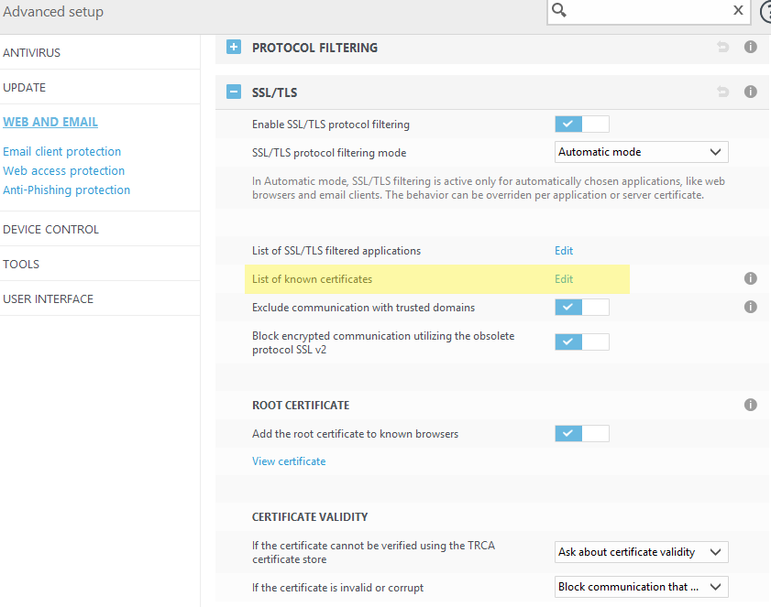Select USER INTERFACE in sidebar
The width and height of the screenshot is (771, 607).
pos(48,299)
